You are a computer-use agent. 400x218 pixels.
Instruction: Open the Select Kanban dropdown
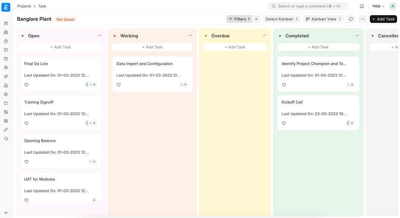click(x=282, y=19)
